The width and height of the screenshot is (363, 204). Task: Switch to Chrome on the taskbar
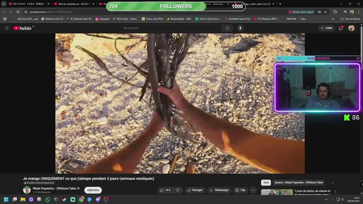click(x=81, y=199)
